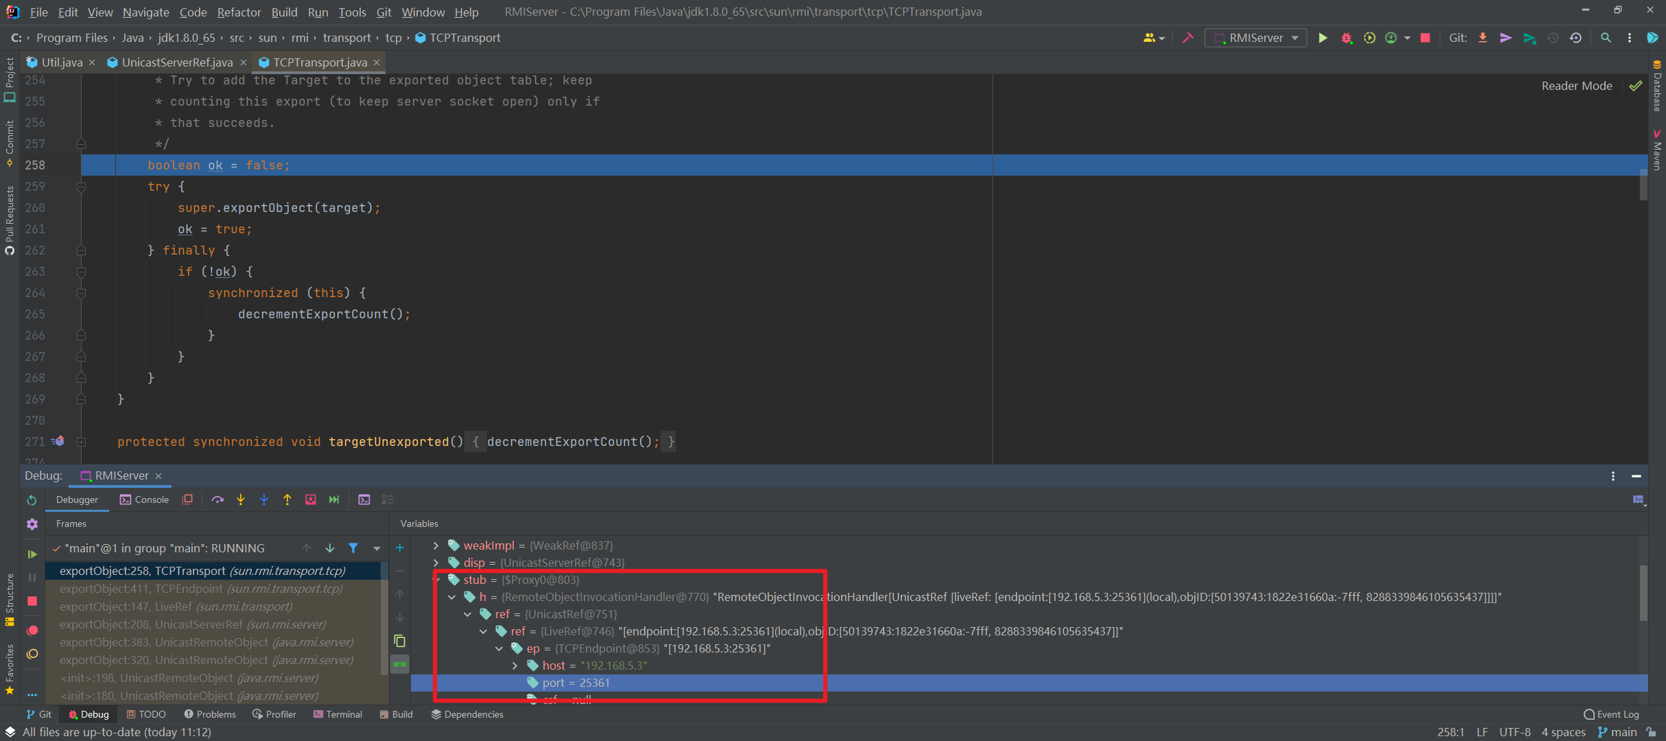Expand the weakImpl variable node
The image size is (1666, 741).
click(x=436, y=545)
